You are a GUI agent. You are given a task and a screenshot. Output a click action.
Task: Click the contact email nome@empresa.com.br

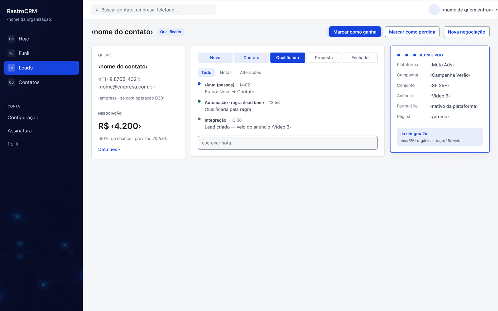coord(127,87)
